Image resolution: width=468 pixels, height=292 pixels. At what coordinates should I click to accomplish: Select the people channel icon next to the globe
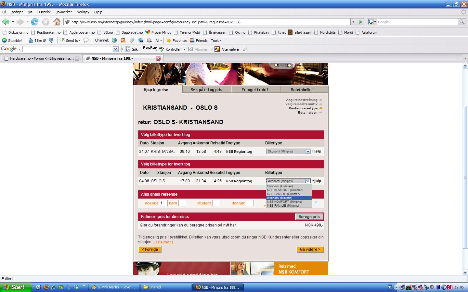(123, 40)
